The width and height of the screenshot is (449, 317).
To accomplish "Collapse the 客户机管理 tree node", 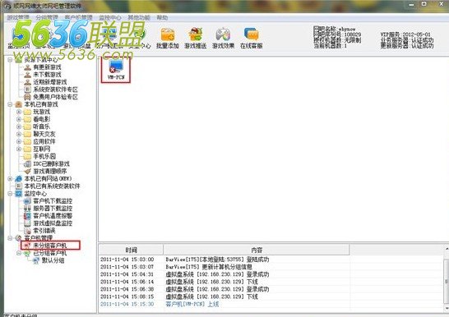I will [10, 238].
